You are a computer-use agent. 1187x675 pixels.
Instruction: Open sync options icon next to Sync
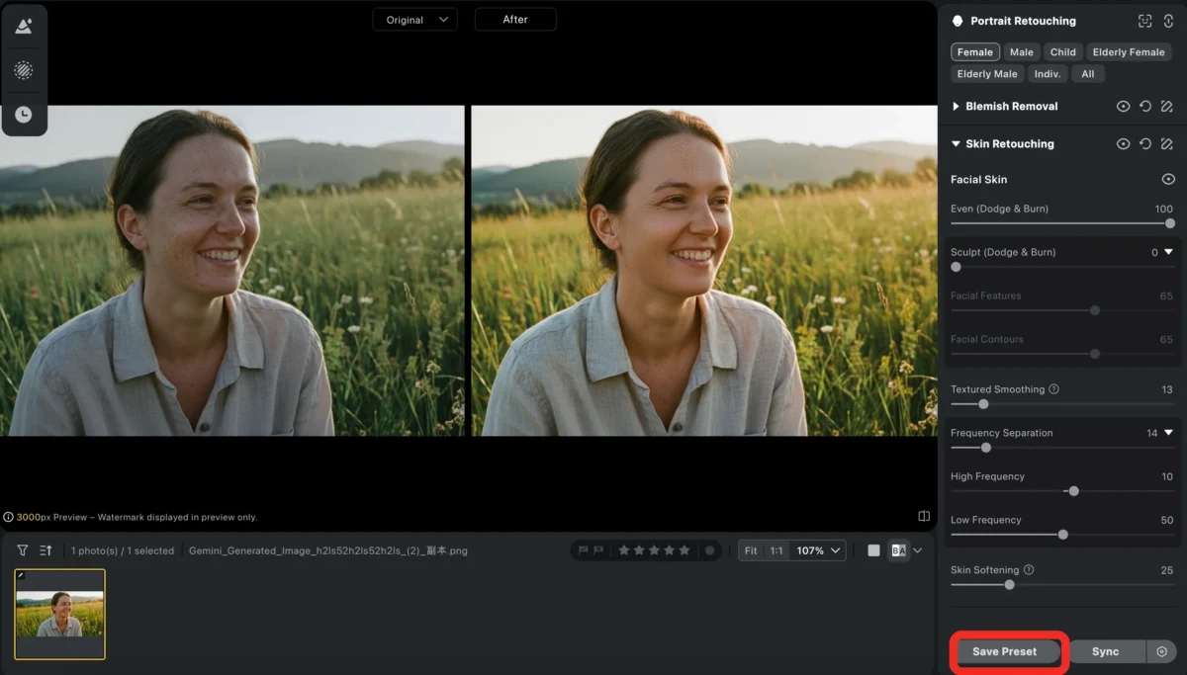point(1161,652)
